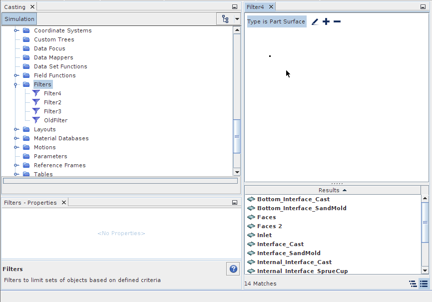Remove filter criterion with minus icon
The height and width of the screenshot is (302, 432).
coord(337,21)
